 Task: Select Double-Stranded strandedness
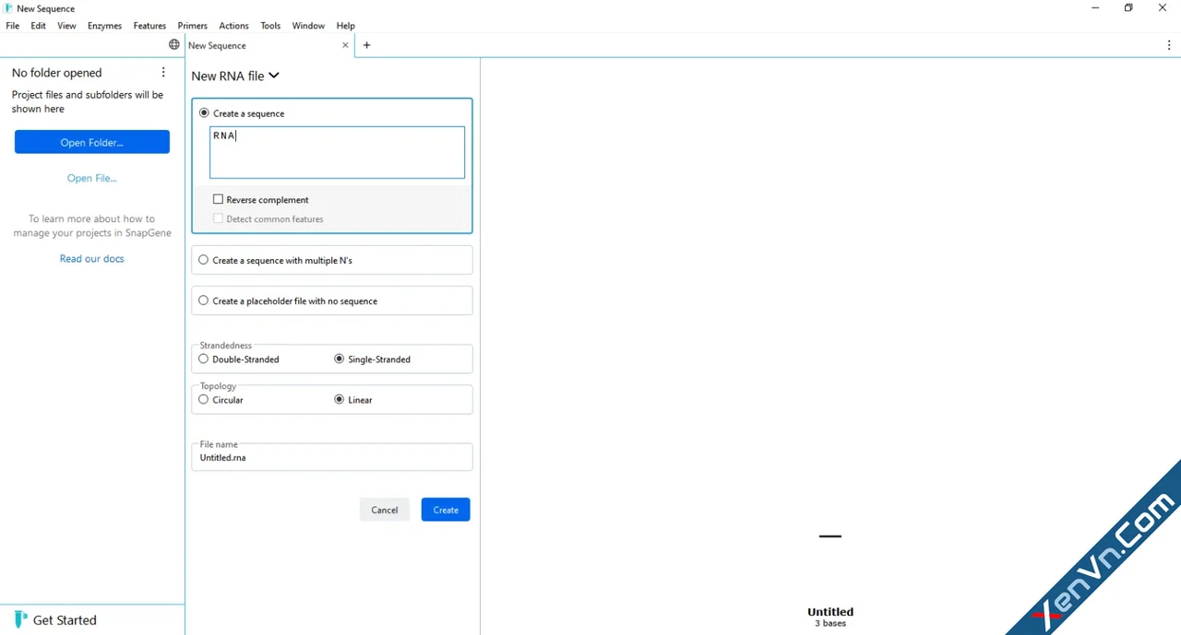coord(204,359)
